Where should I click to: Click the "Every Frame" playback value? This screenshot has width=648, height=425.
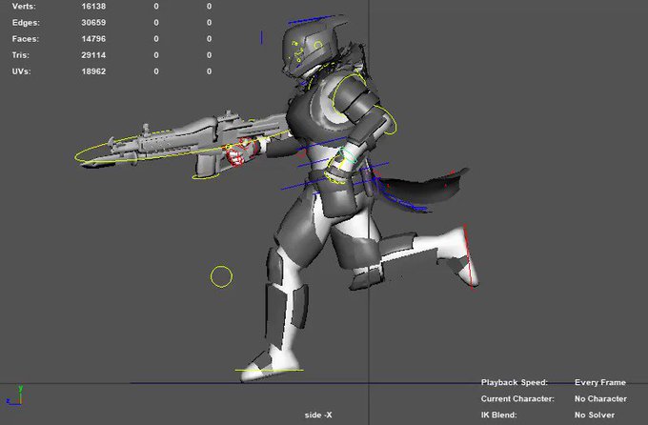click(600, 382)
